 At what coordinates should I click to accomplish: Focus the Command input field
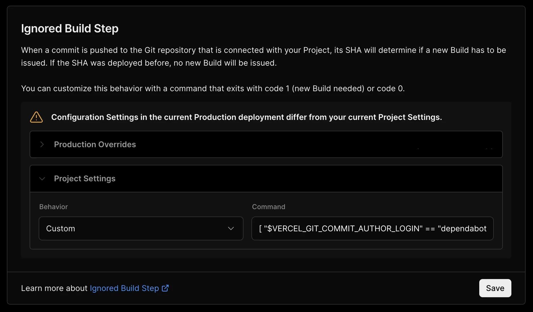372,228
